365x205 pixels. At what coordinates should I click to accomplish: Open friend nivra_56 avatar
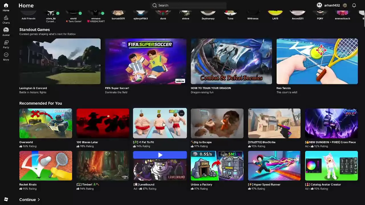point(51,13)
